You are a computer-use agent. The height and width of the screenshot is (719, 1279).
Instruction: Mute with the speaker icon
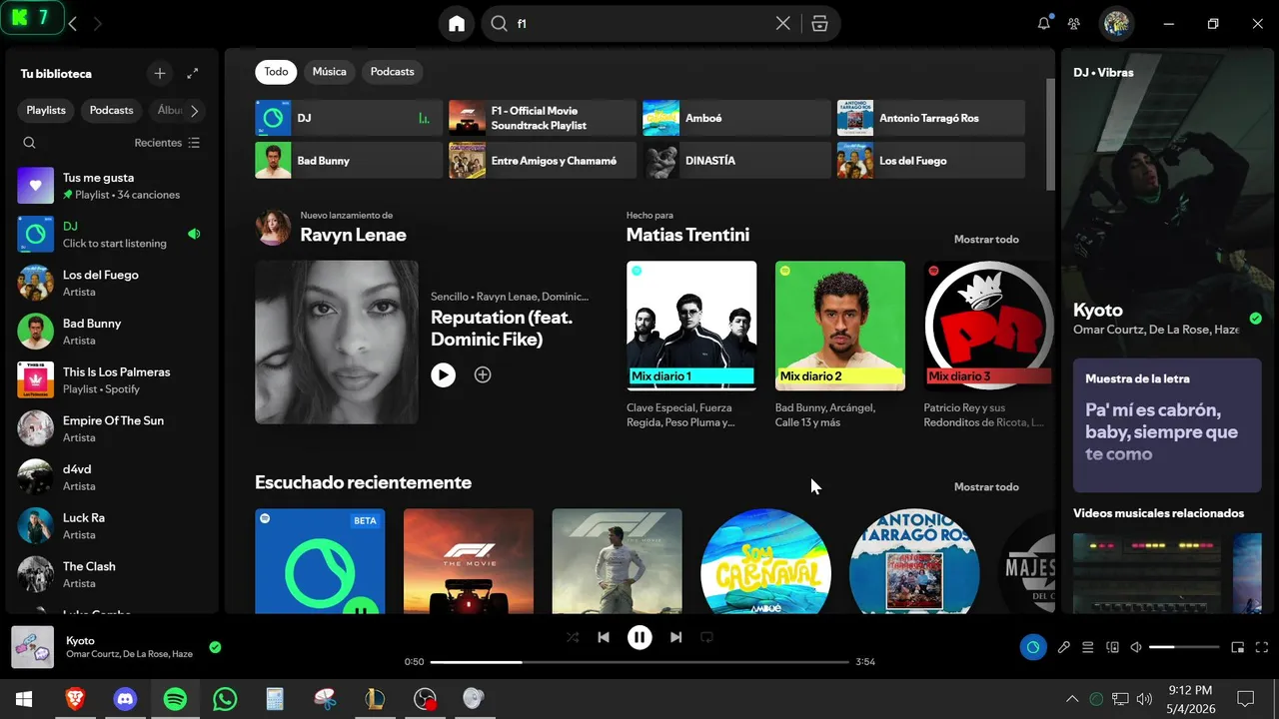tap(1136, 647)
